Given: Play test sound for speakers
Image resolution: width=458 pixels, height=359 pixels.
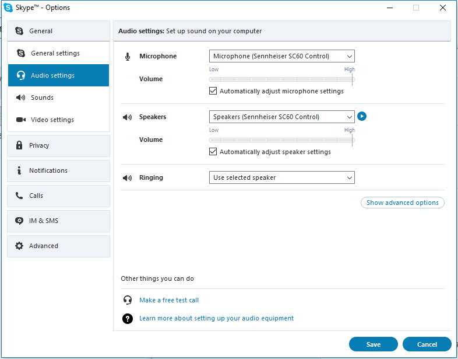Looking at the screenshot, I should (362, 116).
